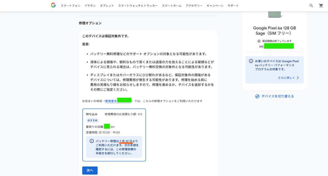Click the 最寄りの店舗 label

click(95, 127)
